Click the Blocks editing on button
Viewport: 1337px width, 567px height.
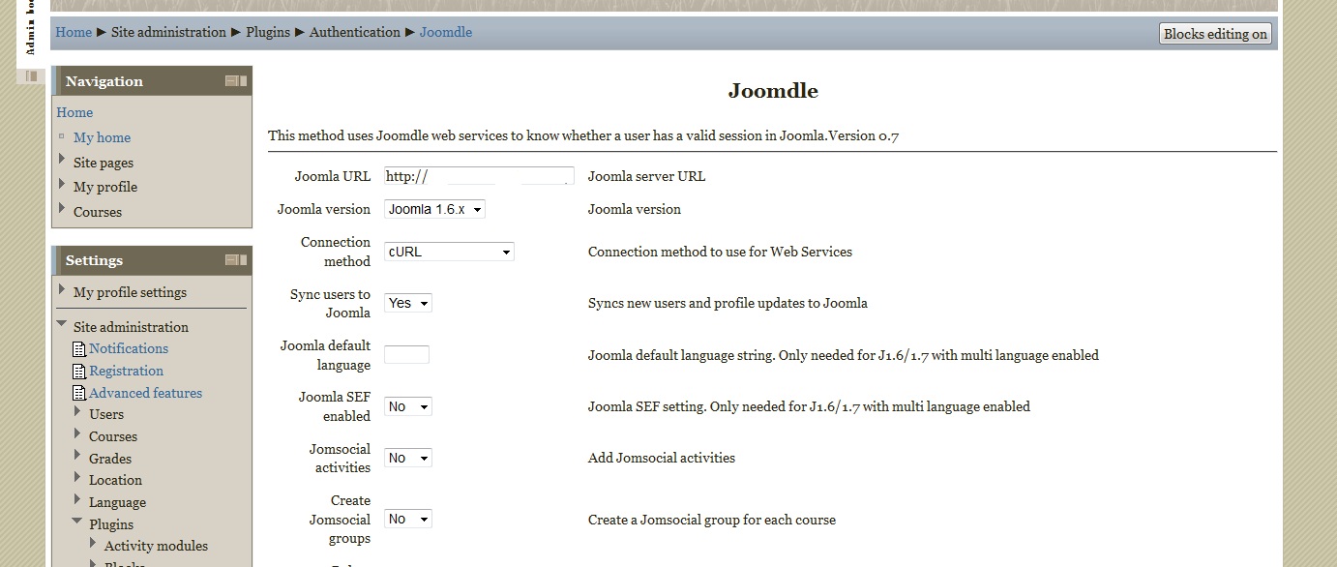[x=1215, y=34]
